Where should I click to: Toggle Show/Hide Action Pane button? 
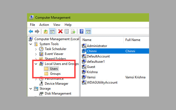pyautogui.click(x=88, y=31)
